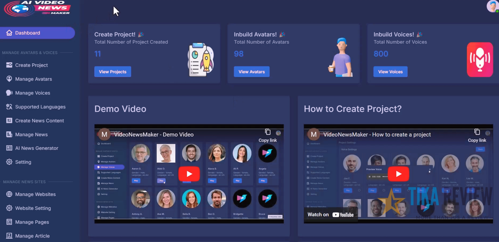Click the profile avatar in top right corner
This screenshot has width=499, height=242.
tap(493, 6)
